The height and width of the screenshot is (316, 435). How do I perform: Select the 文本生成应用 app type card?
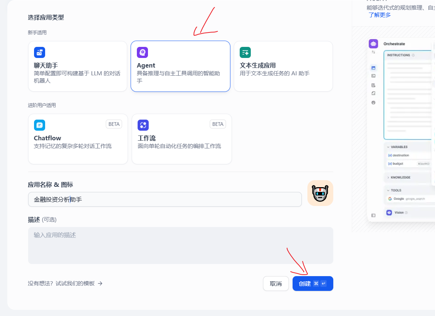click(283, 66)
